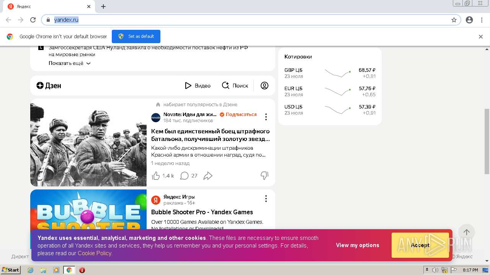The height and width of the screenshot is (275, 490).
Task: Open file explorer from taskbar
Action: pos(43,270)
